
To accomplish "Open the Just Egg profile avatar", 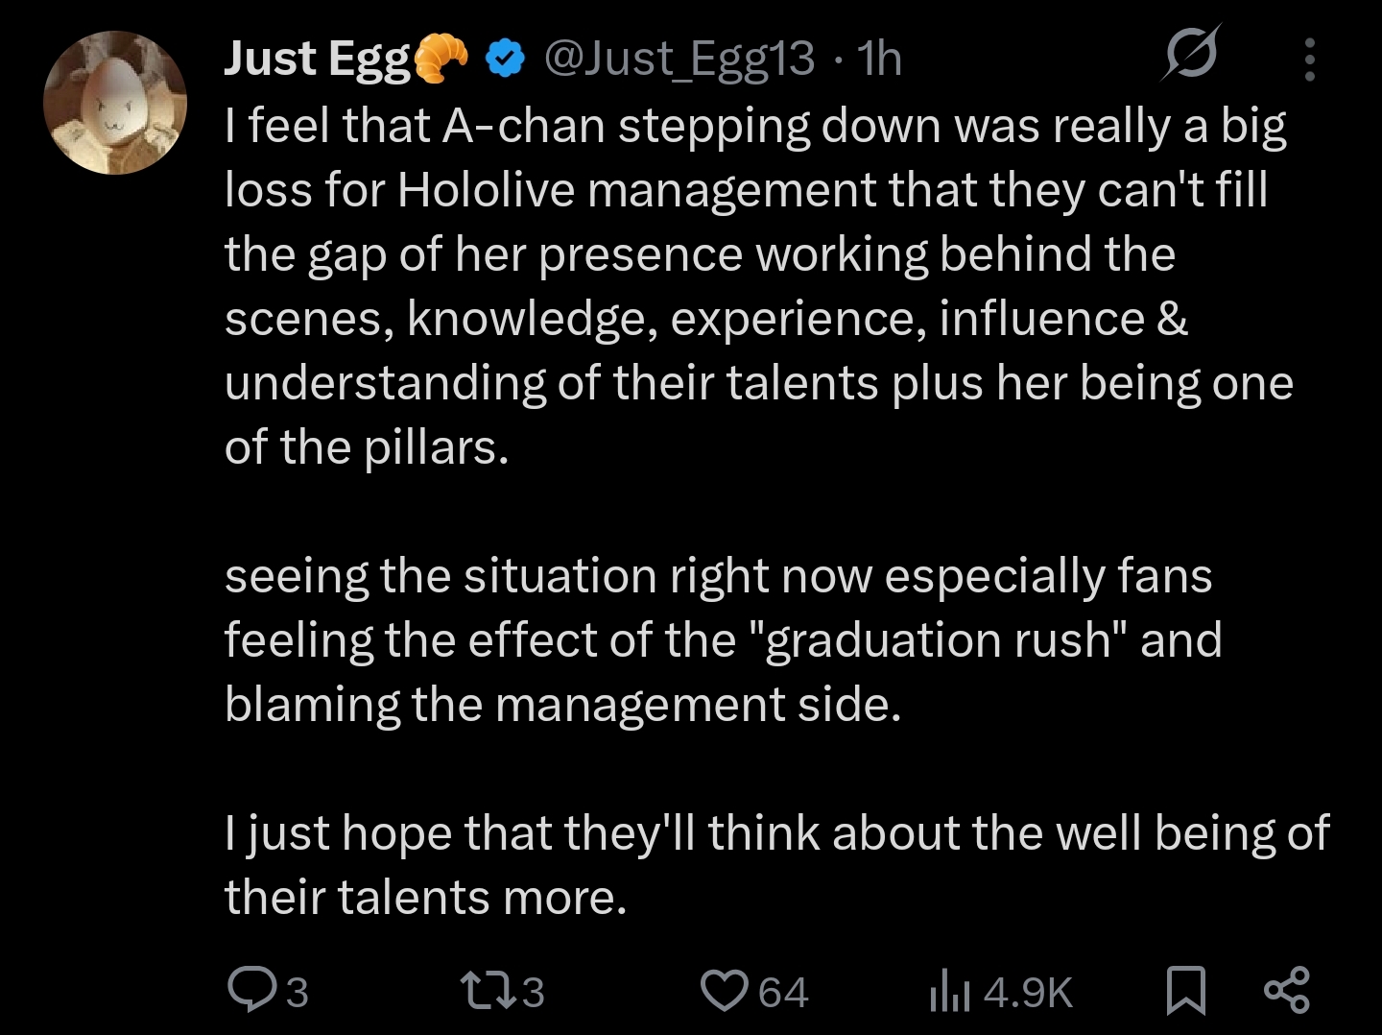I will pyautogui.click(x=115, y=103).
